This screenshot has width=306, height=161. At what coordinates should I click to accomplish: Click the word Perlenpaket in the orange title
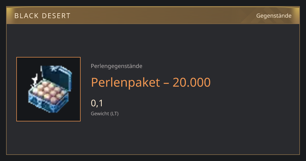(125, 82)
